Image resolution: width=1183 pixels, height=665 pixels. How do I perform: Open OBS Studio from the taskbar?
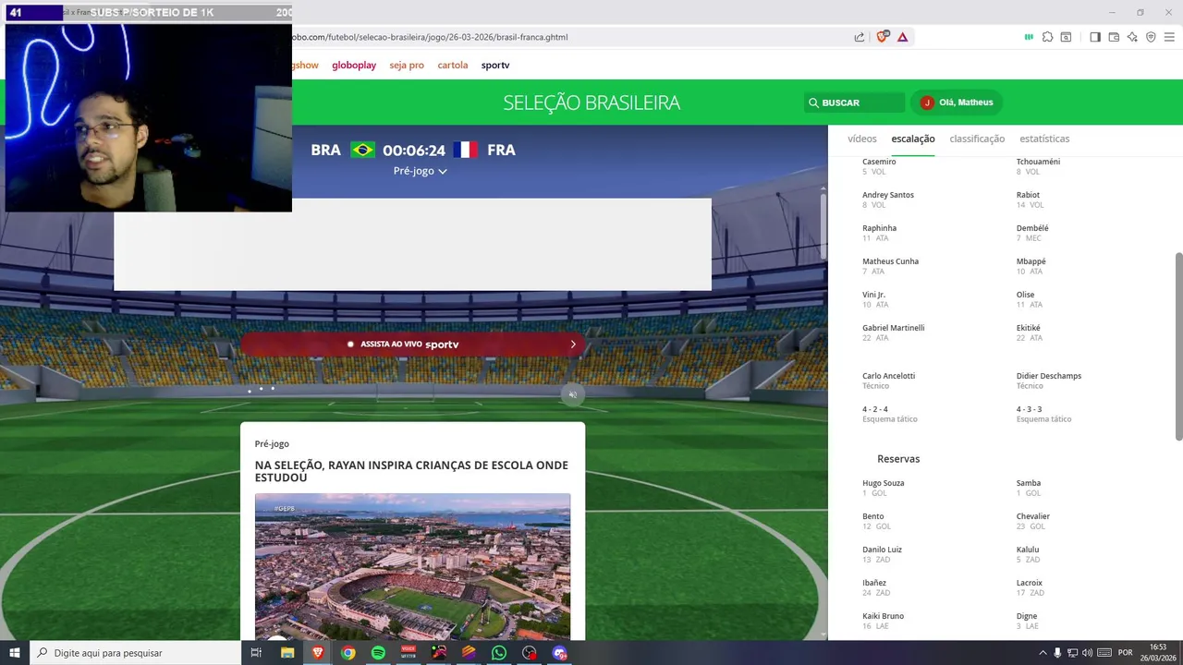click(x=529, y=653)
